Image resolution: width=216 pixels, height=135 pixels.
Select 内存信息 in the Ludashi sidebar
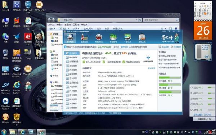[x=72, y=70]
